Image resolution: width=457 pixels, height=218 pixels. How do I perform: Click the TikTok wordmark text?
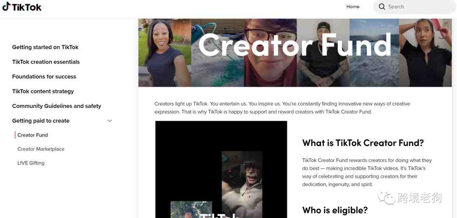tap(27, 7)
